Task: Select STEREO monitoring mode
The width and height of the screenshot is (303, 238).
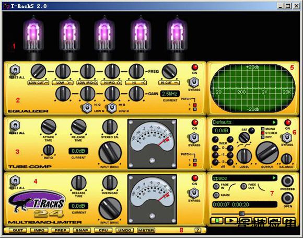Action: tap(263, 133)
